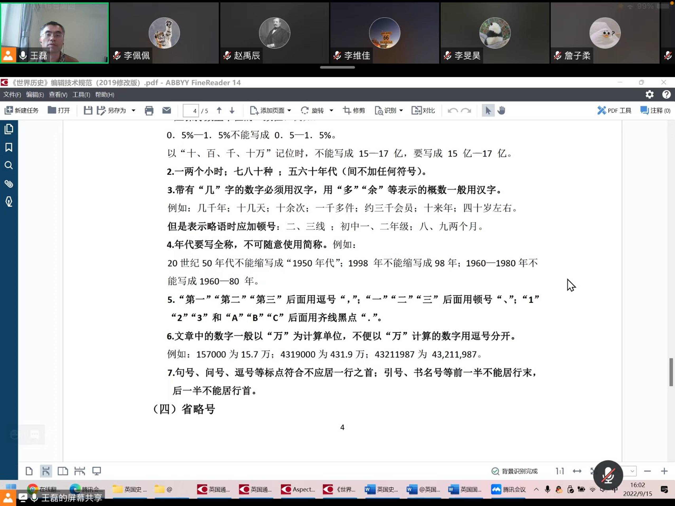The image size is (675, 506).
Task: Open PDF 工具 tools panel
Action: [614, 110]
